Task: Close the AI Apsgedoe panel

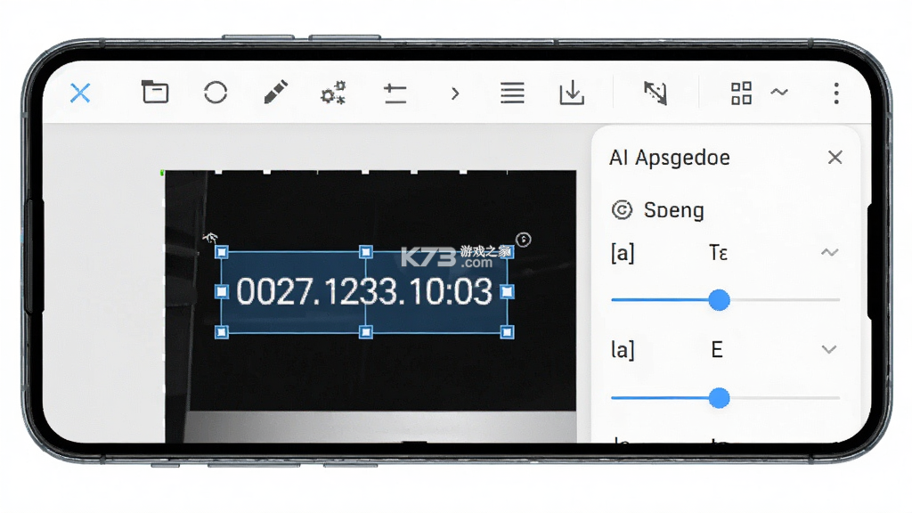Action: click(x=835, y=157)
